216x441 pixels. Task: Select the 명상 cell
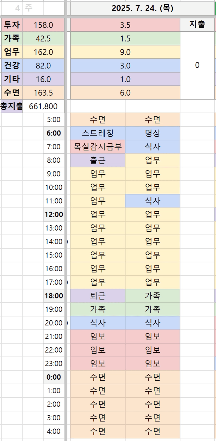tap(153, 133)
